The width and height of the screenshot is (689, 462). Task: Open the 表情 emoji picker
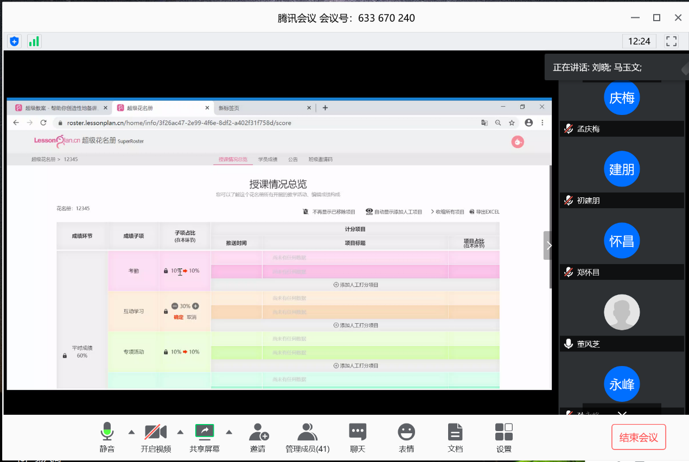coord(406,438)
